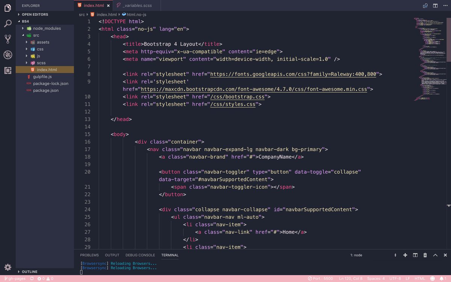Click the gh-pages git branch indicator
The width and height of the screenshot is (451, 282).
pos(14,279)
